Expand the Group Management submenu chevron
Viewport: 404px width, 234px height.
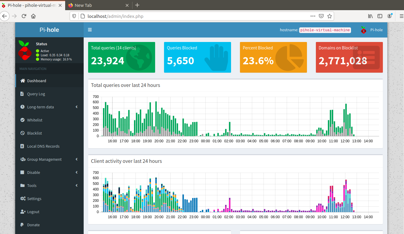coord(77,159)
